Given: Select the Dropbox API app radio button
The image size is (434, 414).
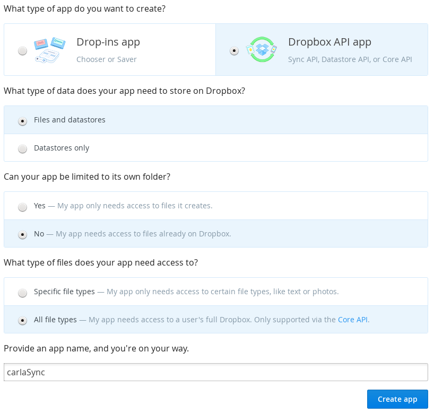Looking at the screenshot, I should [x=234, y=50].
